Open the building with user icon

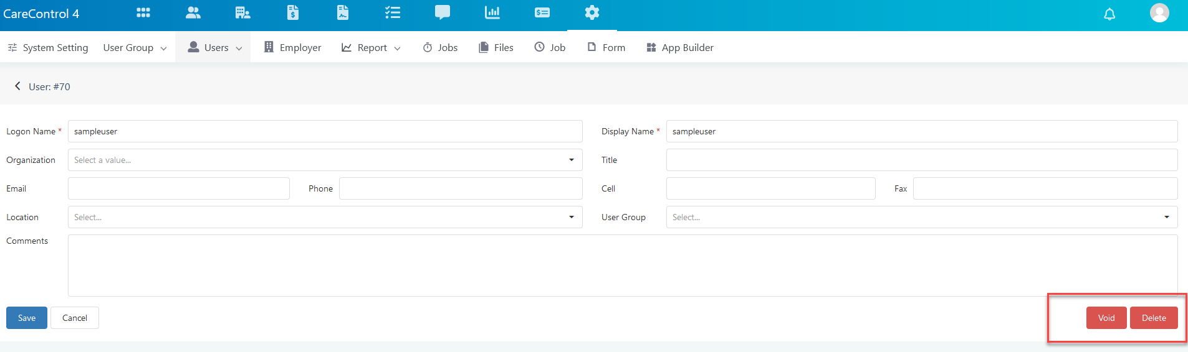tap(243, 12)
